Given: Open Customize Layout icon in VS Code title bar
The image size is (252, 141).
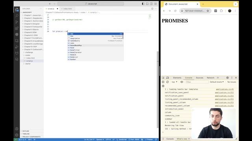Looking at the screenshot, I should [156, 4].
